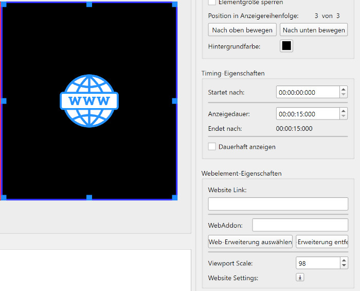Click Endet nach value 00:00:15:000
The height and width of the screenshot is (291, 360).
tap(294, 128)
